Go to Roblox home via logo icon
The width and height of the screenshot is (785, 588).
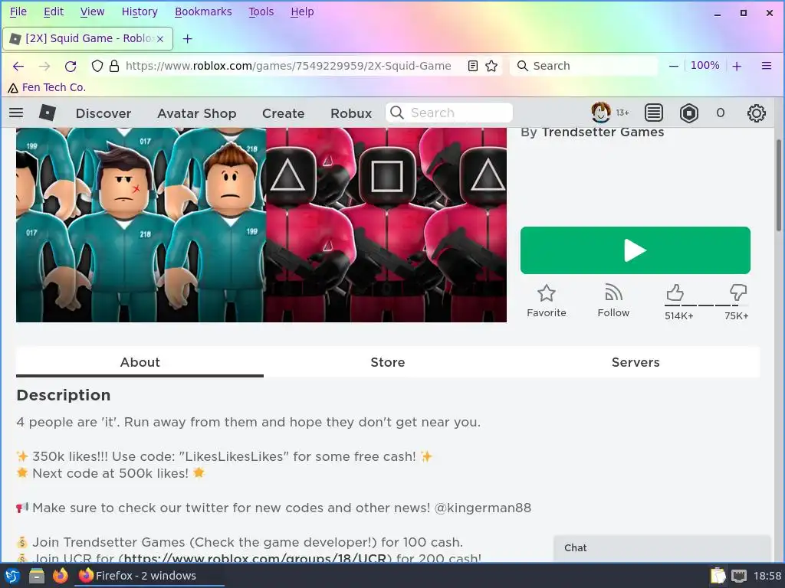click(47, 113)
